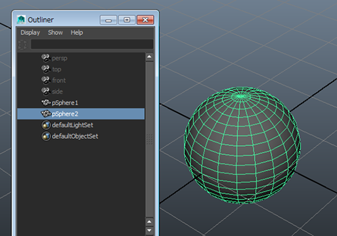Select the side camera icon
Image resolution: width=337 pixels, height=236 pixels.
pyautogui.click(x=46, y=91)
